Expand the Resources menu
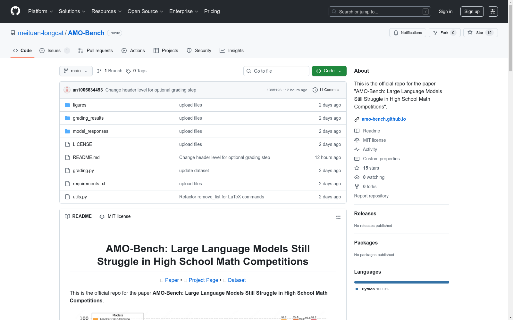This screenshot has height=320, width=513. [x=107, y=12]
